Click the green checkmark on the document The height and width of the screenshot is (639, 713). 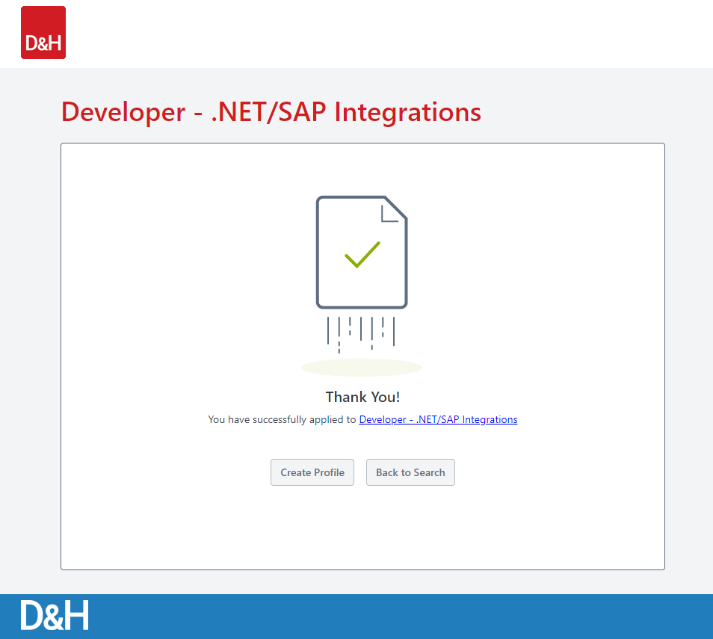coord(362,255)
